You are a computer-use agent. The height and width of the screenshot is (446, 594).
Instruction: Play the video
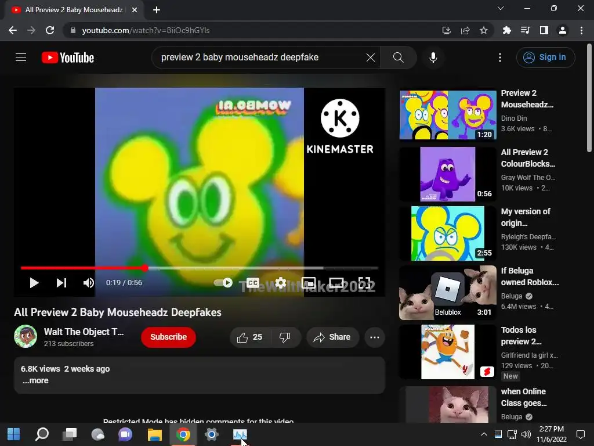(x=34, y=283)
